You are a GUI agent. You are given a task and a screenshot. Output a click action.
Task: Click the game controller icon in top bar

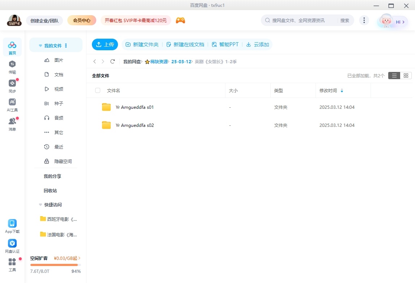pos(180,20)
